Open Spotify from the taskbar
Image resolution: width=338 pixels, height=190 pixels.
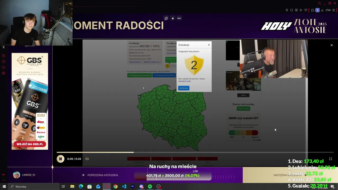tap(150, 187)
